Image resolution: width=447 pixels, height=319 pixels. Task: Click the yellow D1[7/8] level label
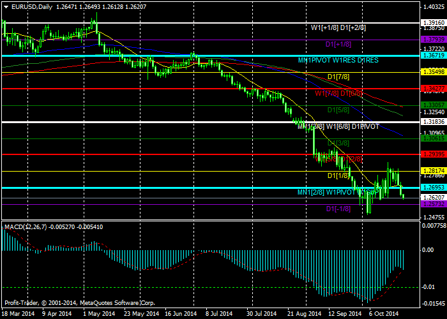click(338, 77)
